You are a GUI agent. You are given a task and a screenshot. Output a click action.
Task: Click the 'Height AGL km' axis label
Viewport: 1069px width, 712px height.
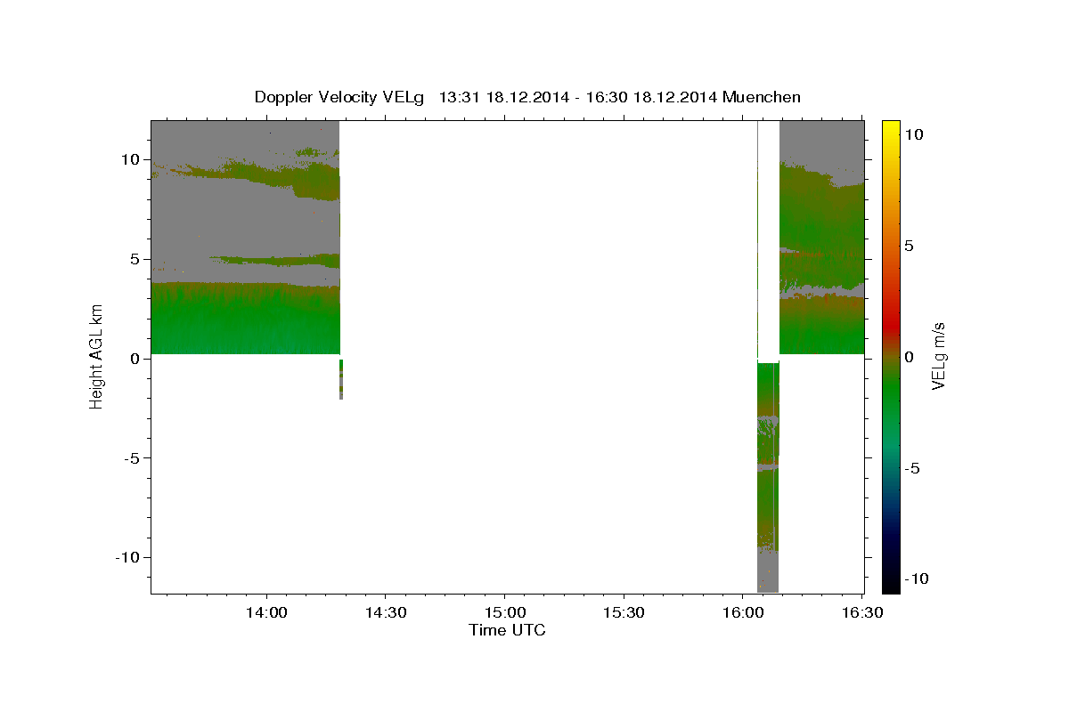[x=96, y=355]
